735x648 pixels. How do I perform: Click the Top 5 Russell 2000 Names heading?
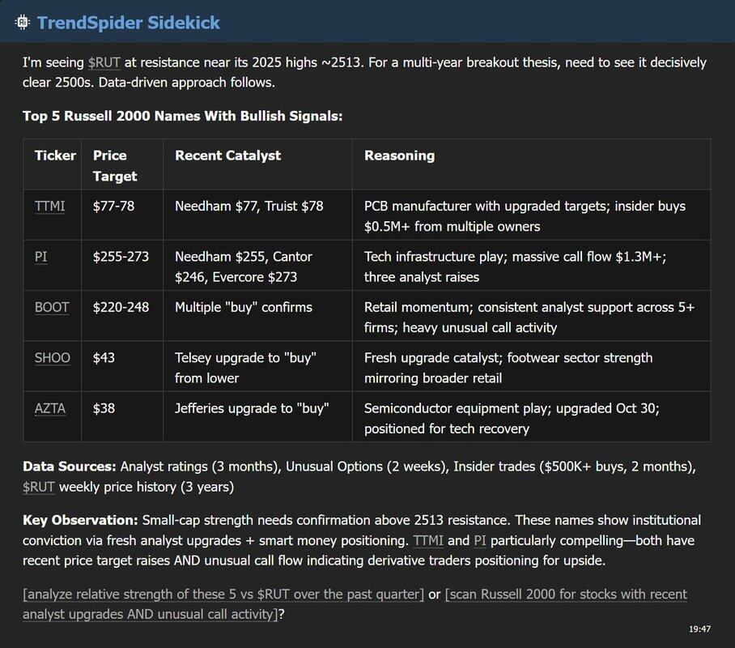(x=183, y=116)
